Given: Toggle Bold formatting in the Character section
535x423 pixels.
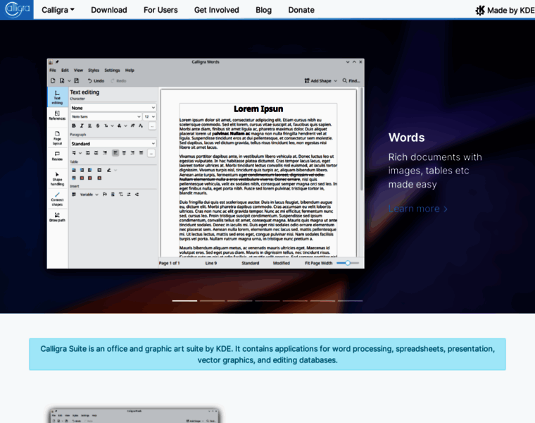Looking at the screenshot, I should coord(74,125).
